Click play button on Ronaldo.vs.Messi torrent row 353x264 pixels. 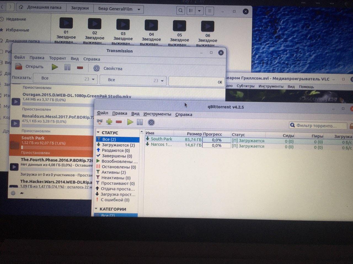pos(15,123)
